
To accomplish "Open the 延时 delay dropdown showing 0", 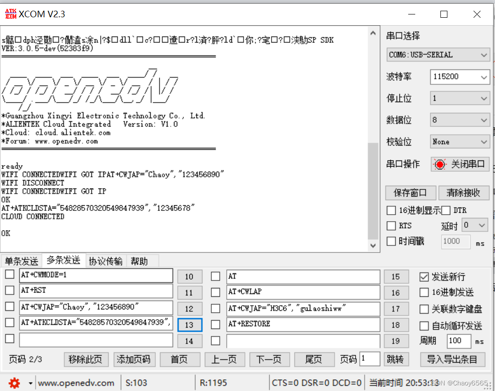I will pyautogui.click(x=475, y=225).
